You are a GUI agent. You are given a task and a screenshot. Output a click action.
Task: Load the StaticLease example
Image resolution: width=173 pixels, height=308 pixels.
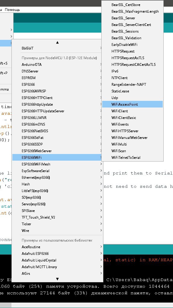132,91
